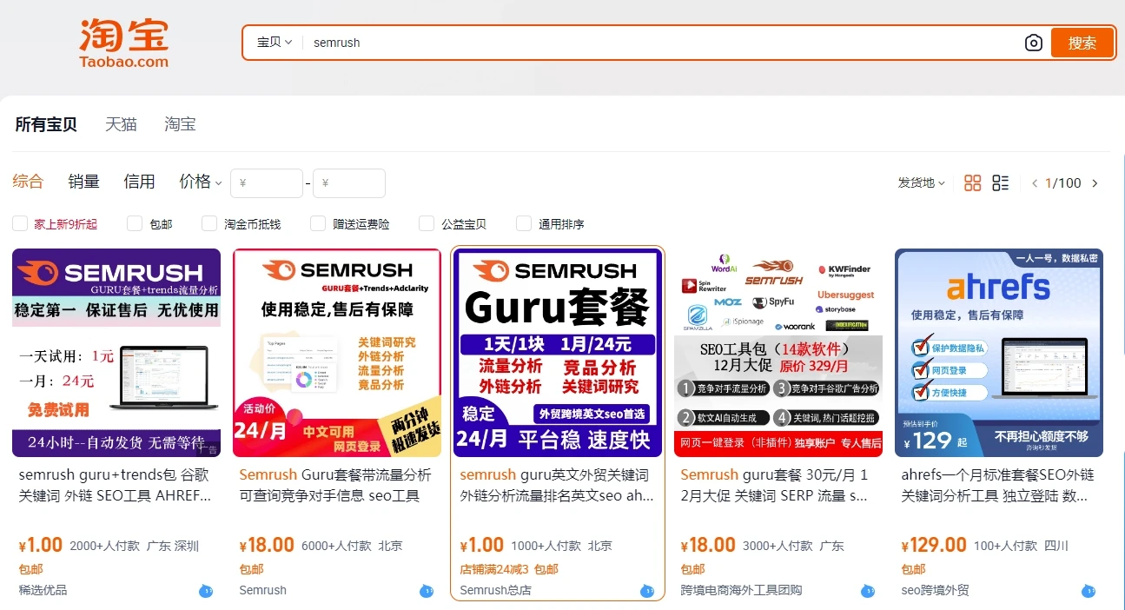Visit the 稀选优品 shop link
This screenshot has height=610, width=1125.
point(43,590)
